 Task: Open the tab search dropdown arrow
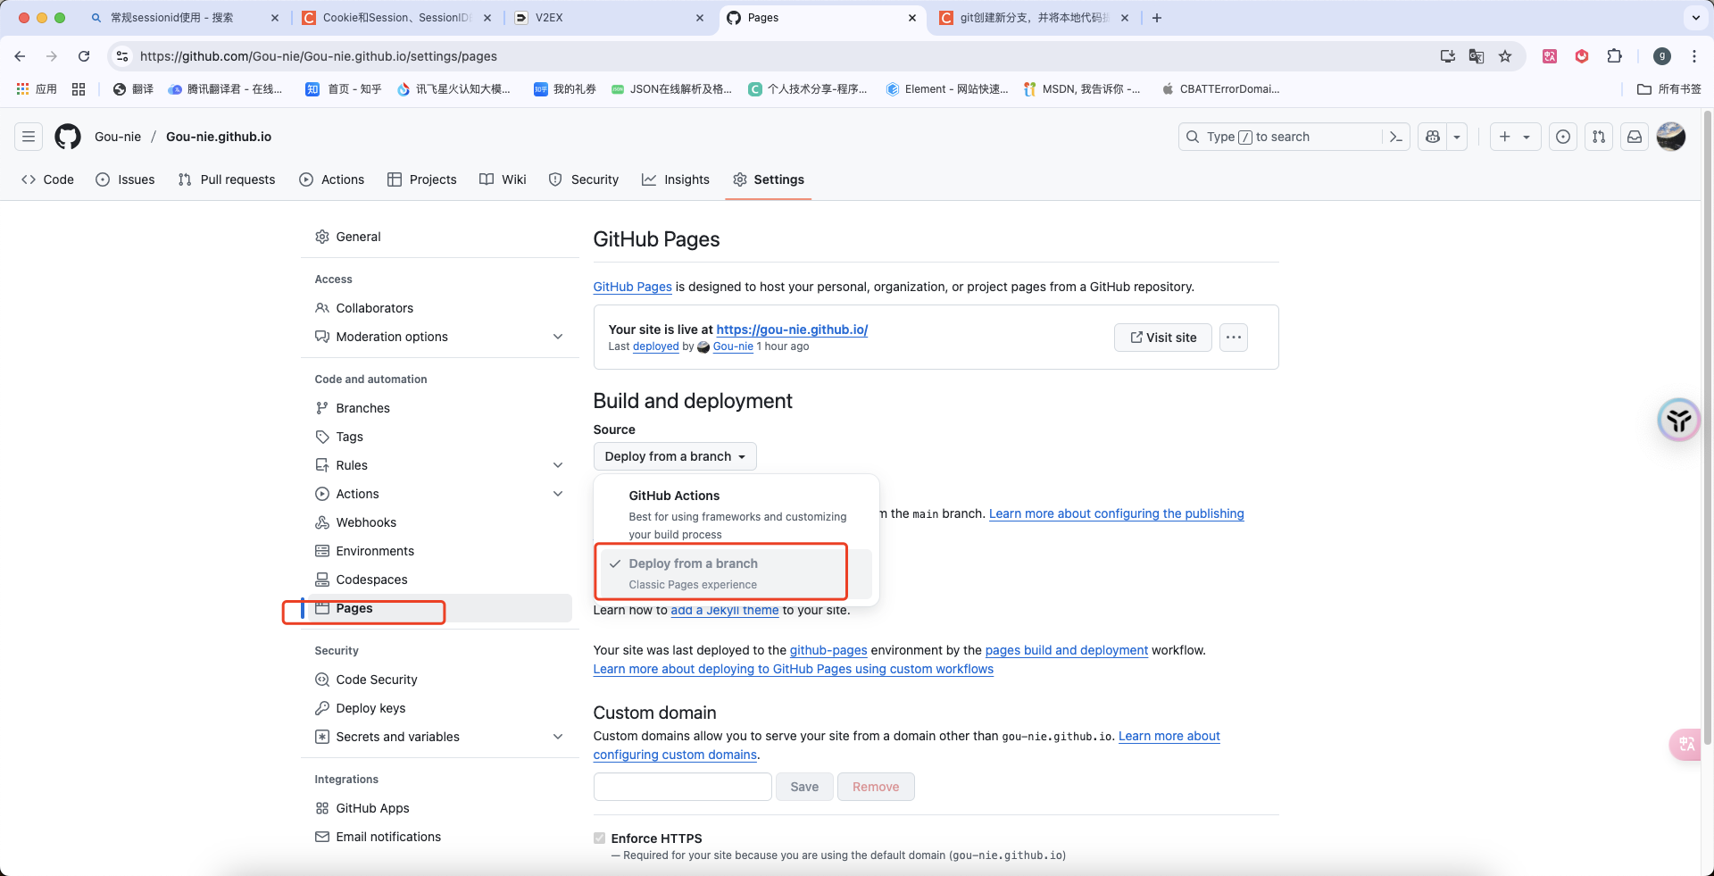coord(1695,18)
